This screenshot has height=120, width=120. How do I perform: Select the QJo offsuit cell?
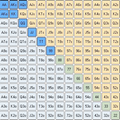[23, 32]
